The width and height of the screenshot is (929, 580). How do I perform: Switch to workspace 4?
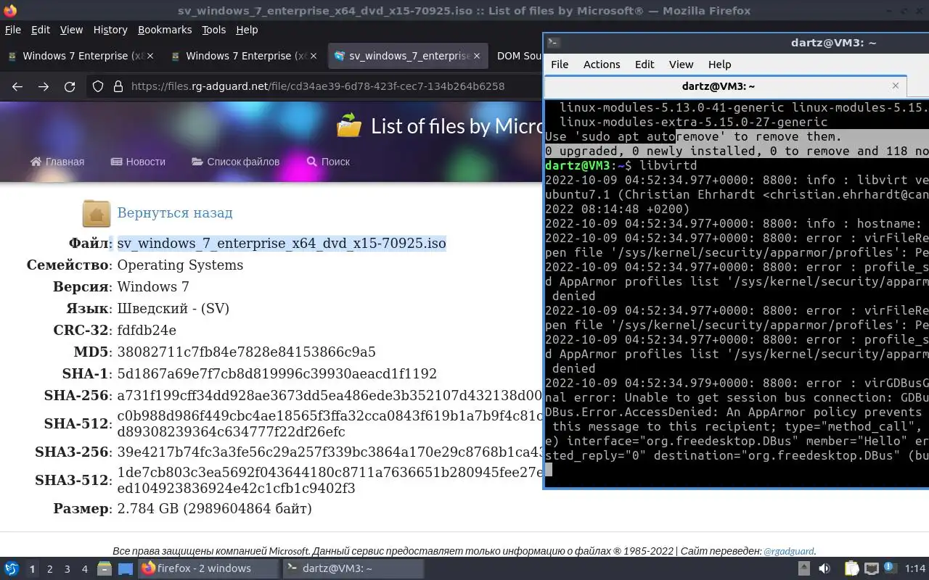(85, 569)
